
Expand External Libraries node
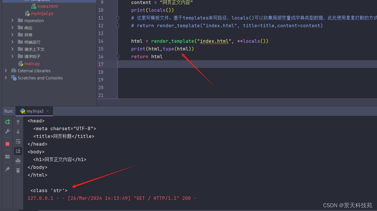coord(6,71)
